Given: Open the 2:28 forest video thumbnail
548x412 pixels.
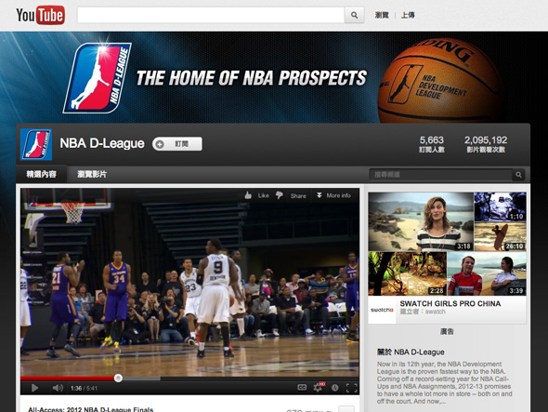Looking at the screenshot, I should pos(407,273).
